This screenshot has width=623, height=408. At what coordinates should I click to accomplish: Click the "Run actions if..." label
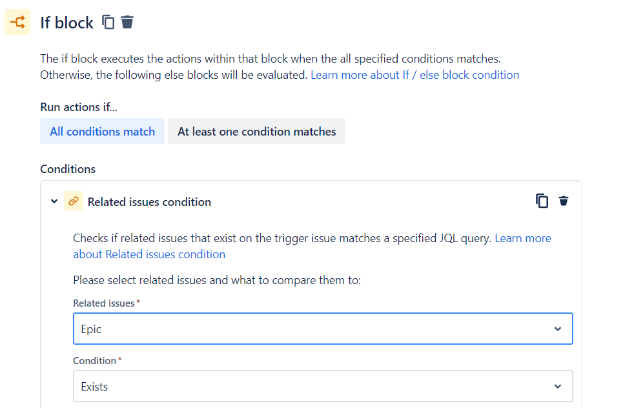79,107
